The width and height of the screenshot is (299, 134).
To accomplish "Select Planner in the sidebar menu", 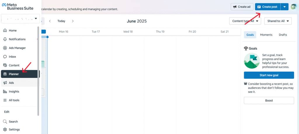I will click(14, 74).
